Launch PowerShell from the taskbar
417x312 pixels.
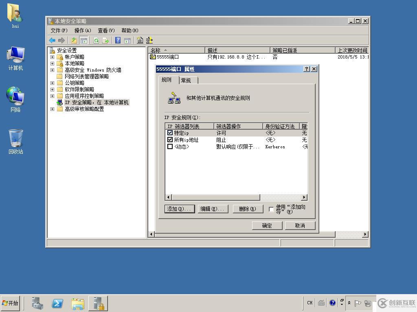[57, 303]
